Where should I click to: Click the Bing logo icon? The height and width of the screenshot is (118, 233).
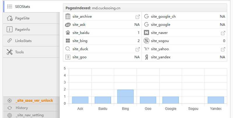tap(68, 41)
